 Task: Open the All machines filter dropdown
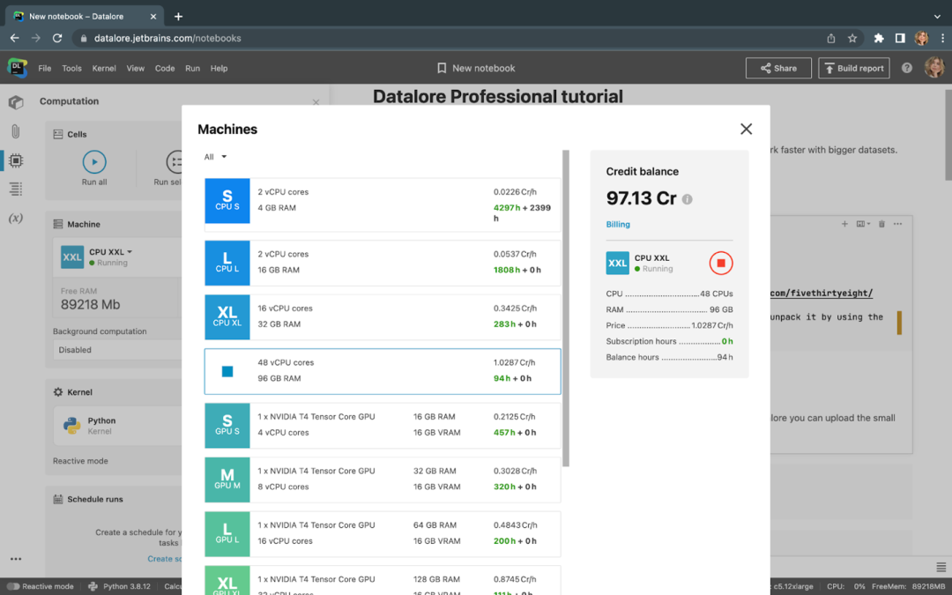[216, 157]
